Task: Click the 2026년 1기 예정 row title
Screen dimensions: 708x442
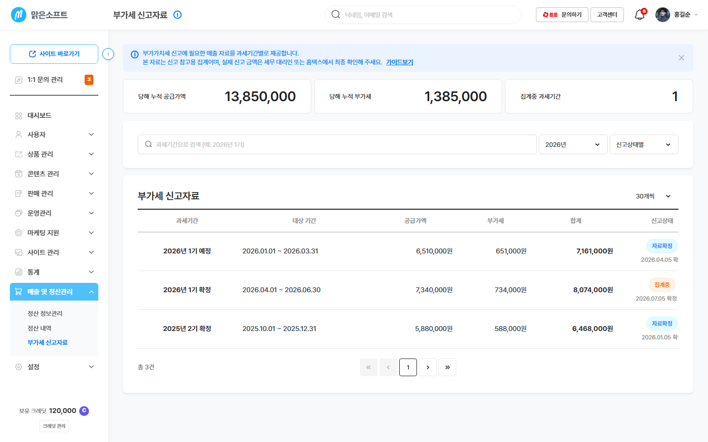Action: coord(187,251)
